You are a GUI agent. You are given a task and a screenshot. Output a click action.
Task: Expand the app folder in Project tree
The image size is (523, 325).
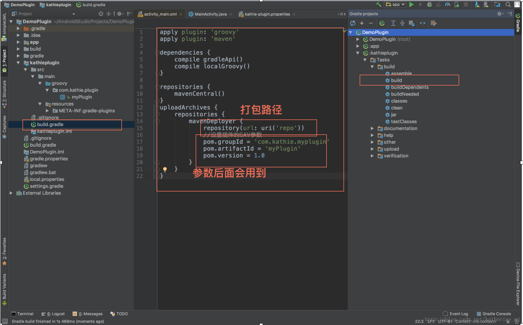tap(18, 42)
